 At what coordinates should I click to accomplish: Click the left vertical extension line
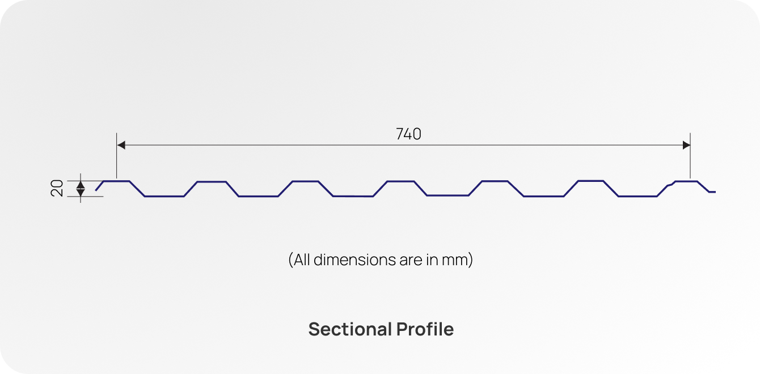(x=116, y=156)
